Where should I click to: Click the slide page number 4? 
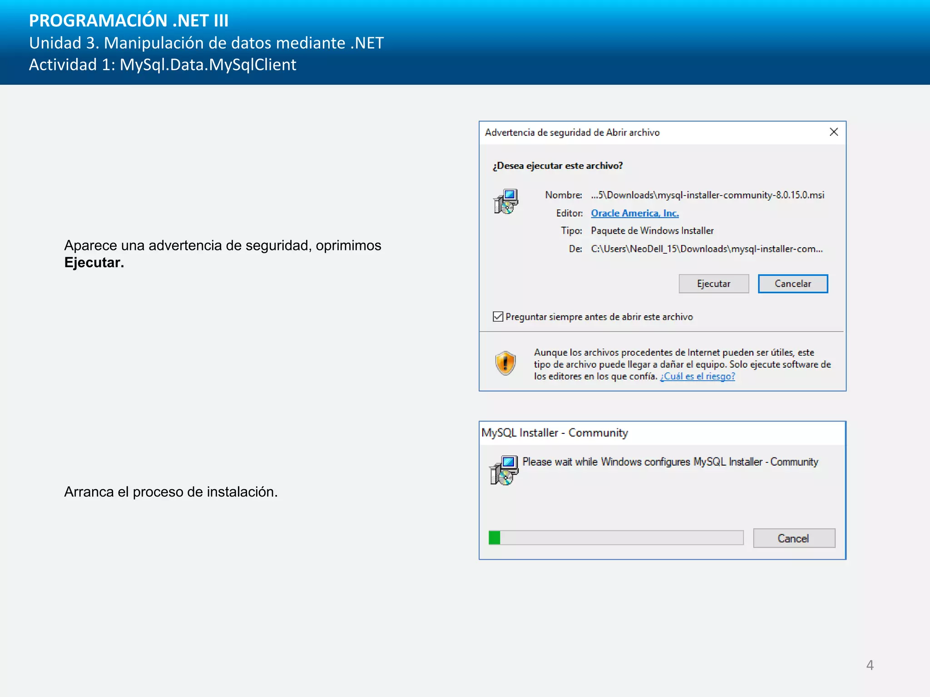click(870, 665)
